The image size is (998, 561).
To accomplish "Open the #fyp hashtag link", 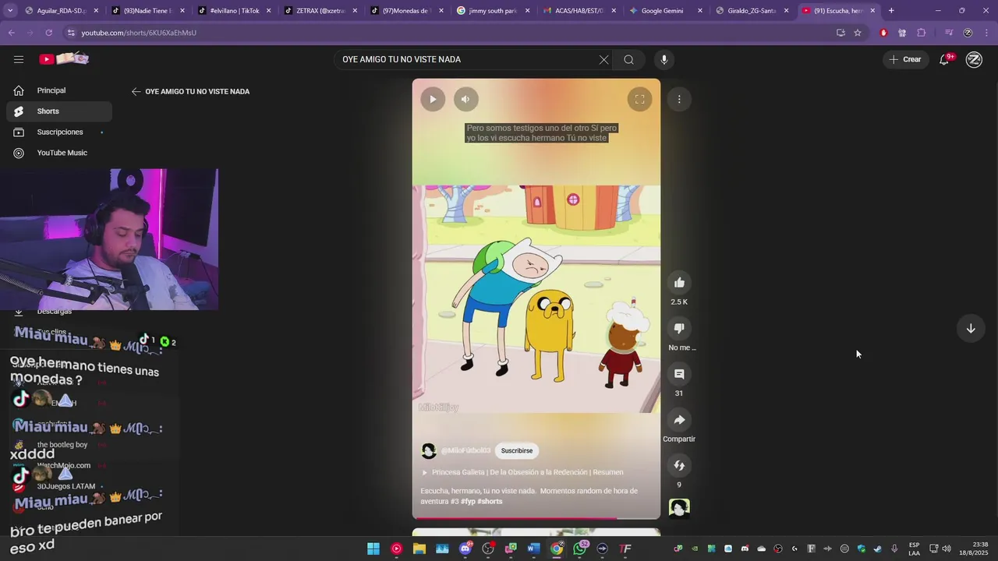I will click(468, 502).
